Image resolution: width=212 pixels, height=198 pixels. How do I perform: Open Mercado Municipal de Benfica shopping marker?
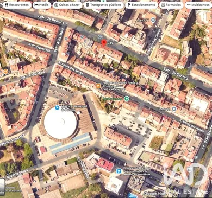pyautogui.click(x=57, y=108)
